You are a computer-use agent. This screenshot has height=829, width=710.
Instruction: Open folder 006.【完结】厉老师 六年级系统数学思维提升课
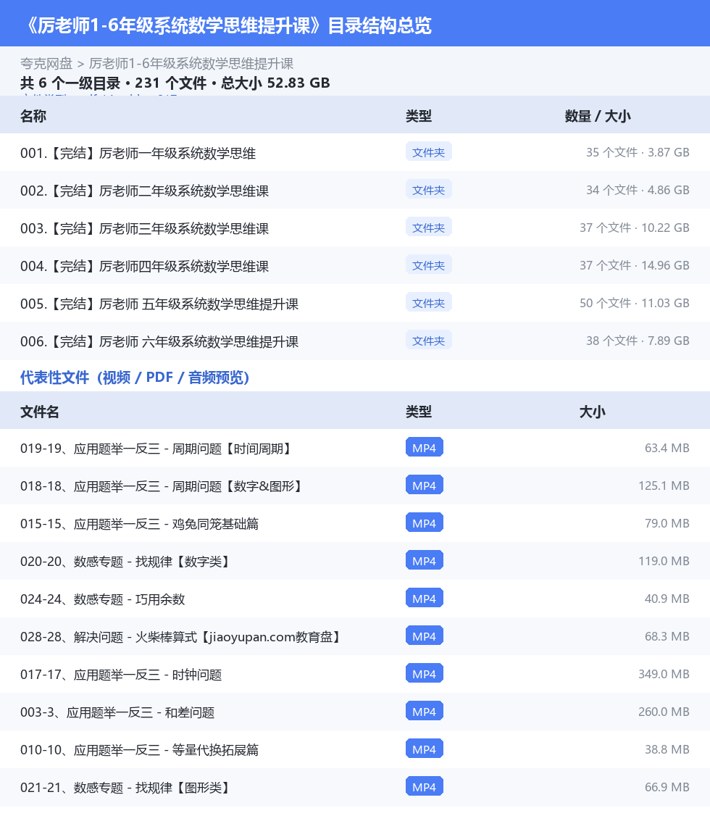click(x=159, y=342)
